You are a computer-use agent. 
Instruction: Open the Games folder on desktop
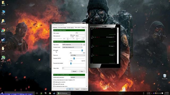3,49
